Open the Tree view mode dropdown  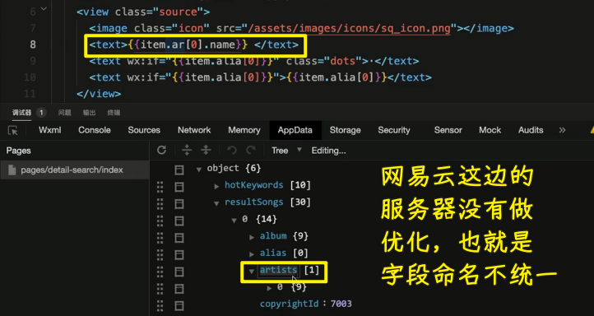click(x=286, y=151)
